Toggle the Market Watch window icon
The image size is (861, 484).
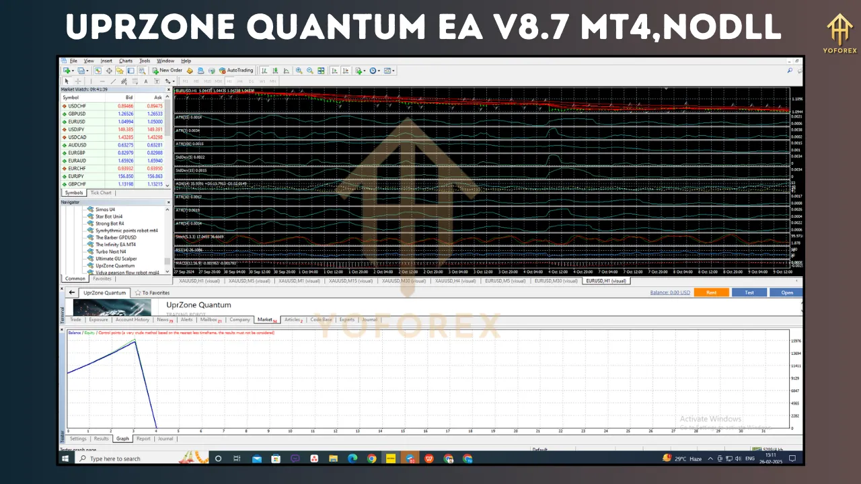click(x=98, y=70)
